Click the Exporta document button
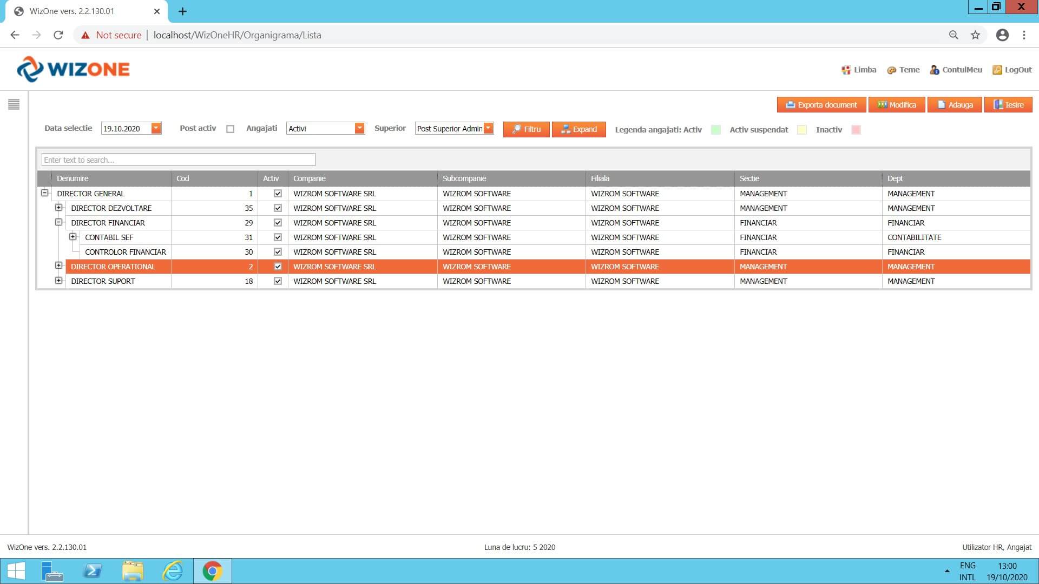Screen dimensions: 1039x584 click(821, 105)
